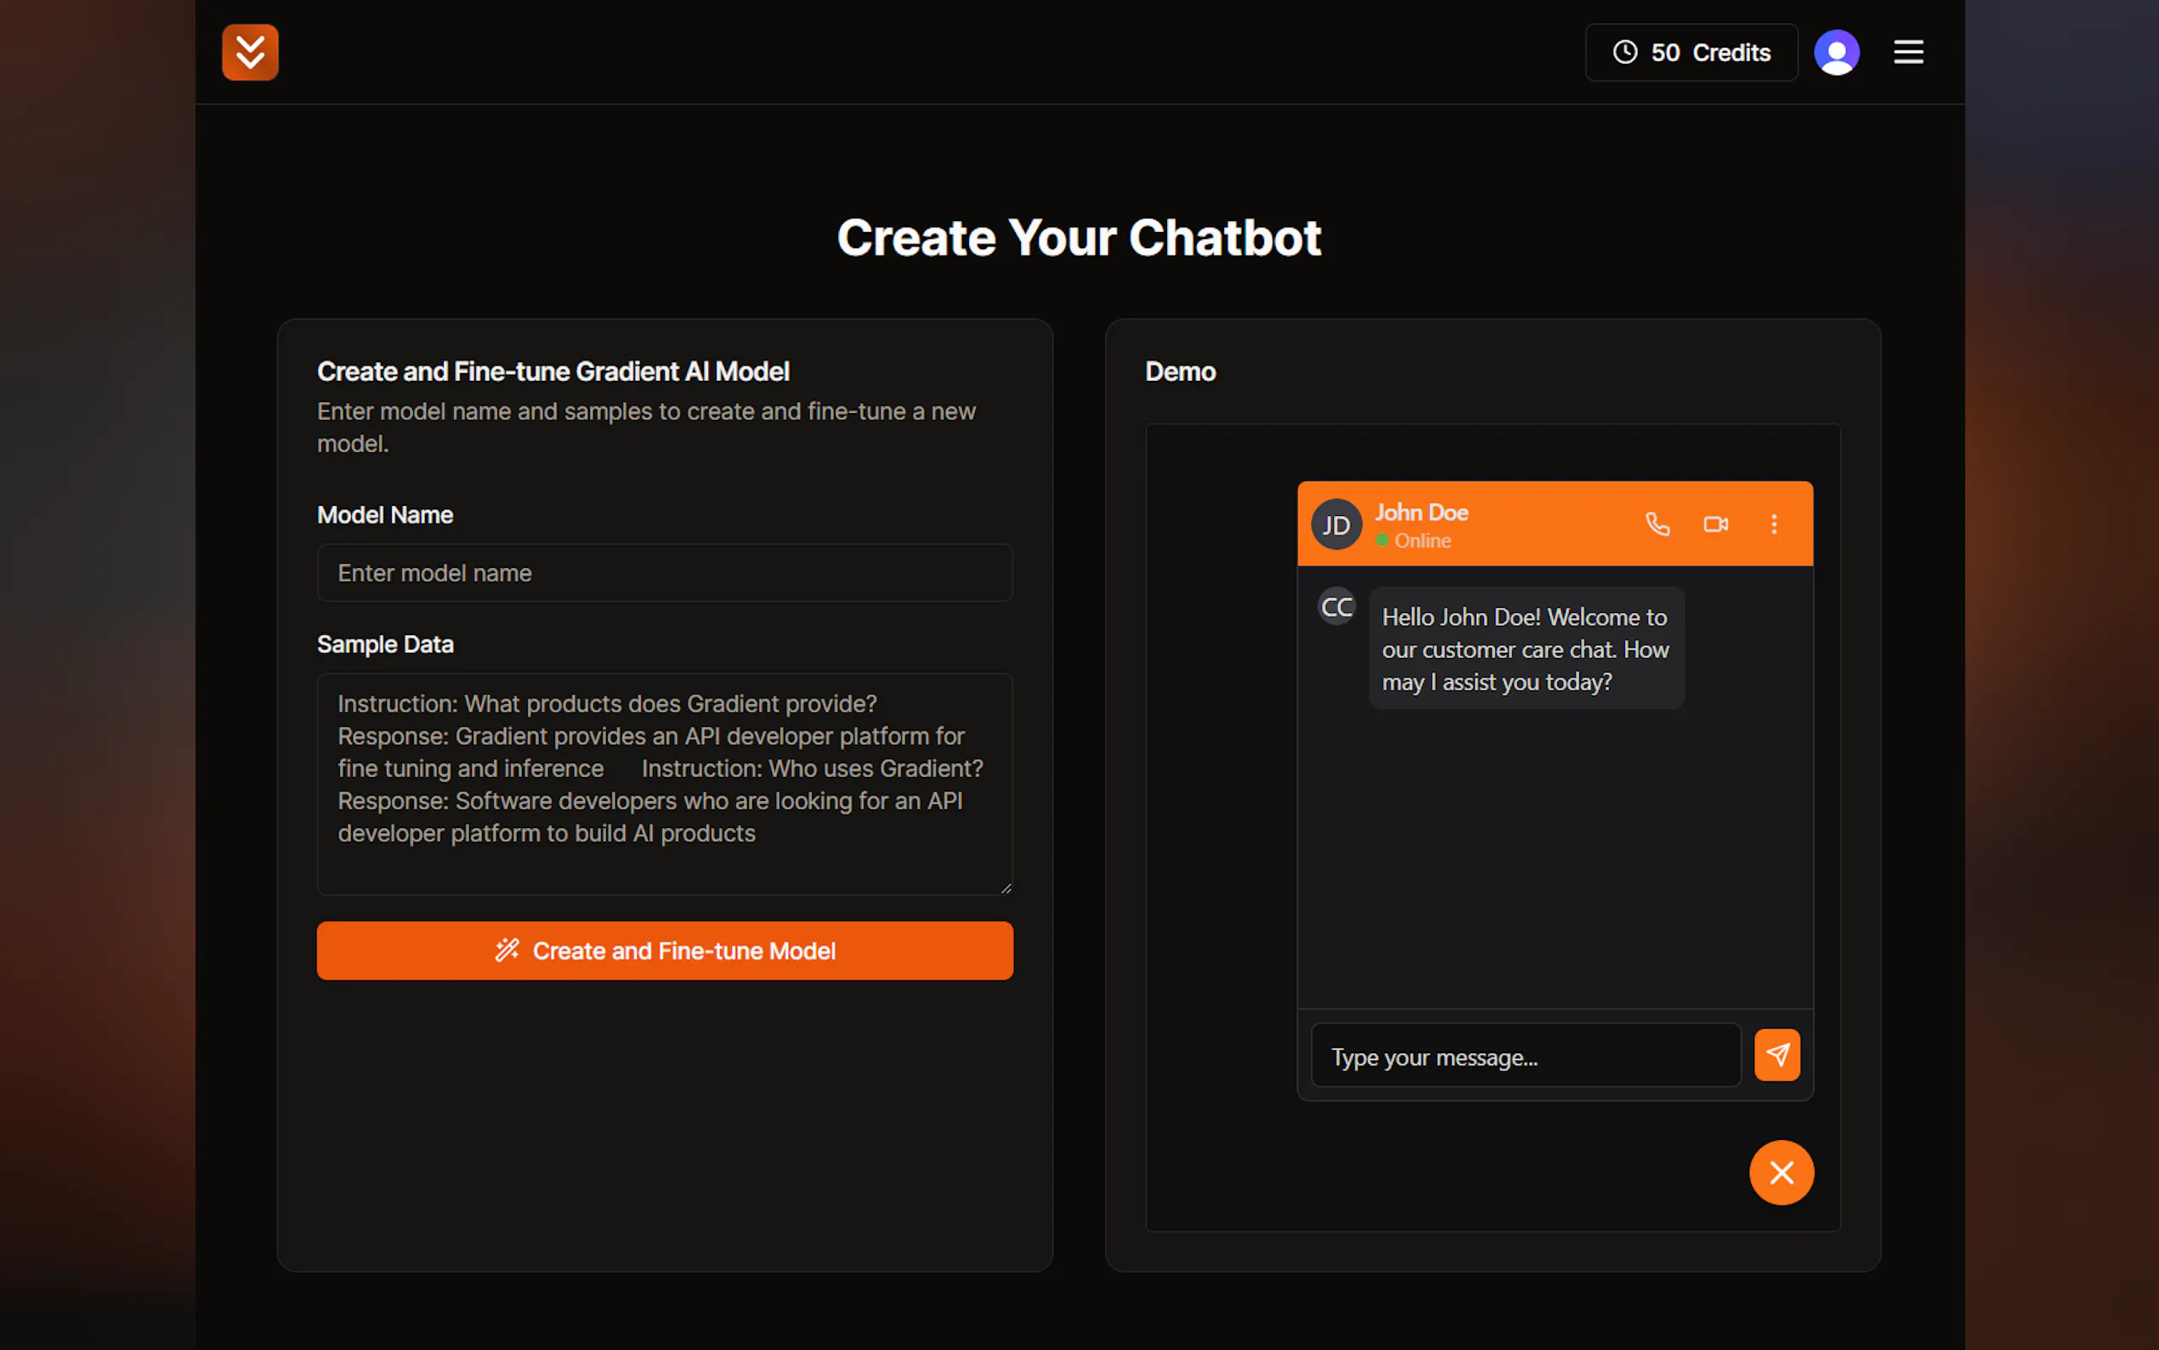Open the chat header three-dot options menu
Viewport: 2159px width, 1350px height.
(1773, 525)
